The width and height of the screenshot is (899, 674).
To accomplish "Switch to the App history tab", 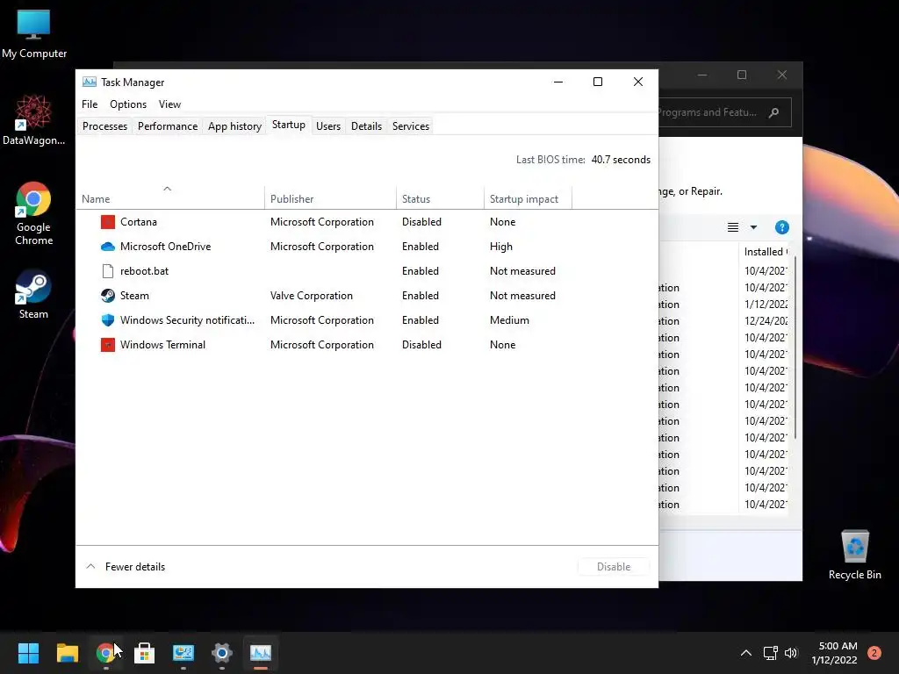I will [x=234, y=126].
